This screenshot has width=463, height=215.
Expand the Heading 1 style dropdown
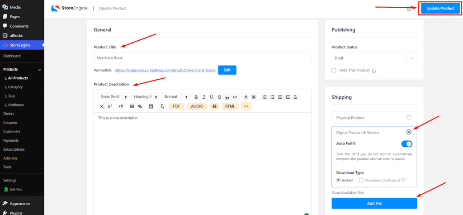(x=146, y=97)
